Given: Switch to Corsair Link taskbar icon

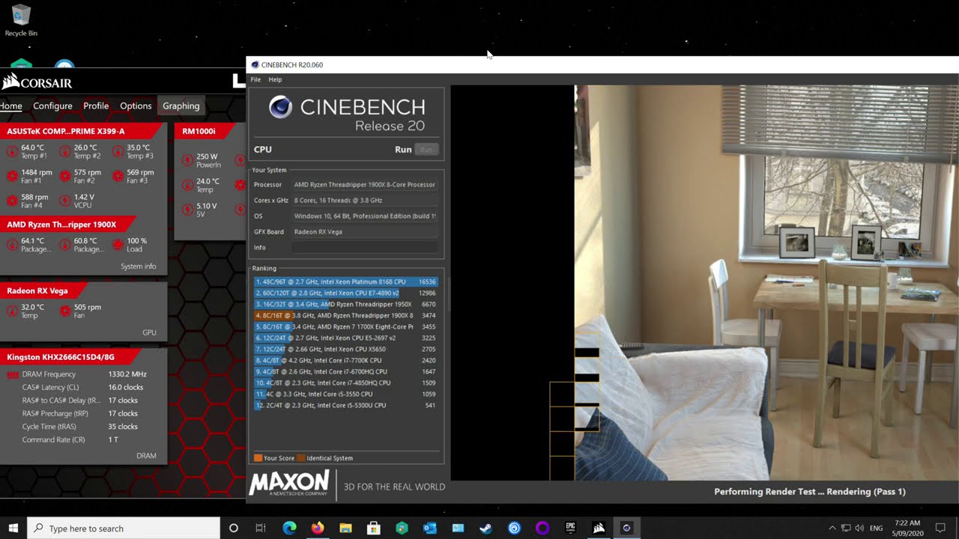Looking at the screenshot, I should pos(599,528).
